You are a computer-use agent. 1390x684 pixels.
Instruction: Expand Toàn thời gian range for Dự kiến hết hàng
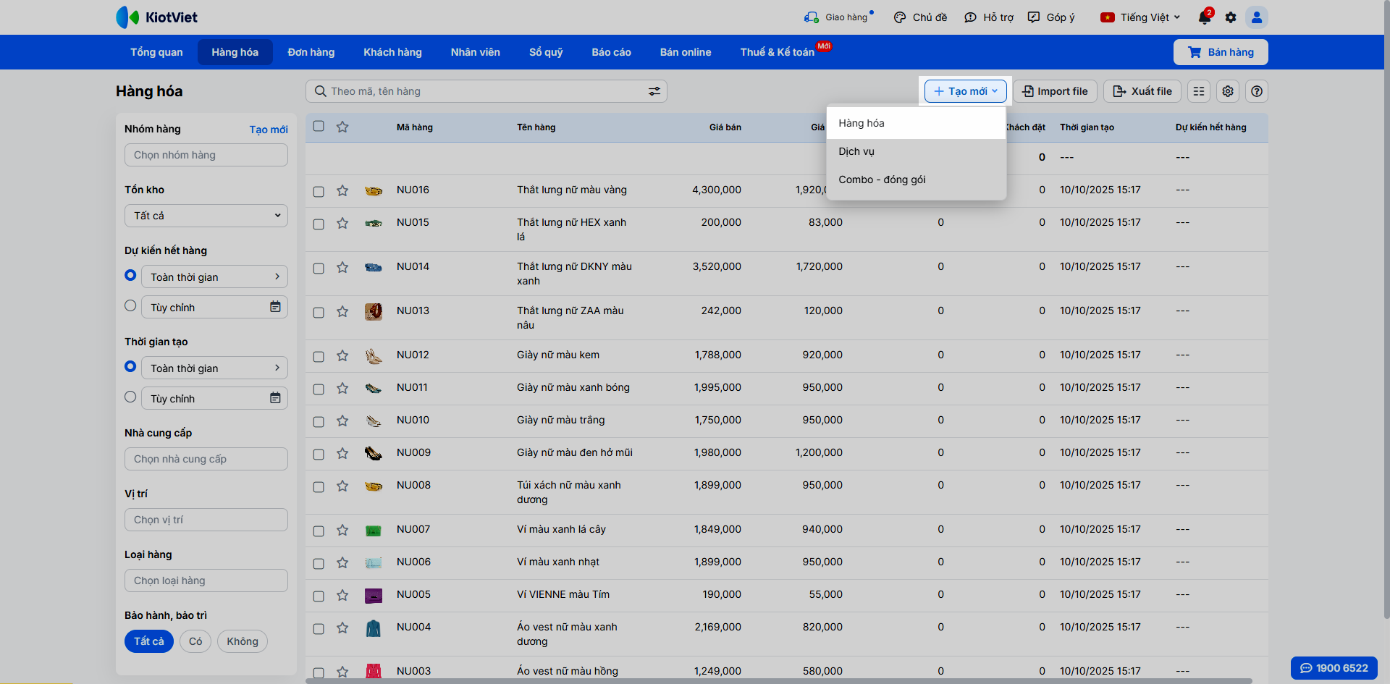click(214, 276)
